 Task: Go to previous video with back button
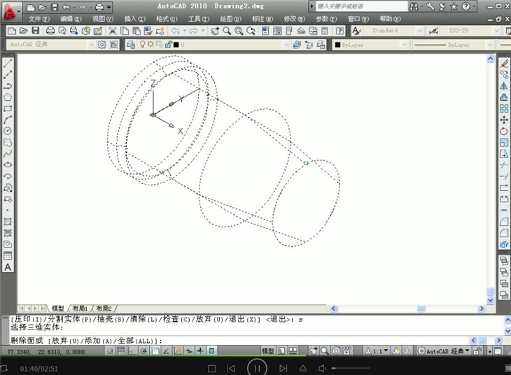231,369
